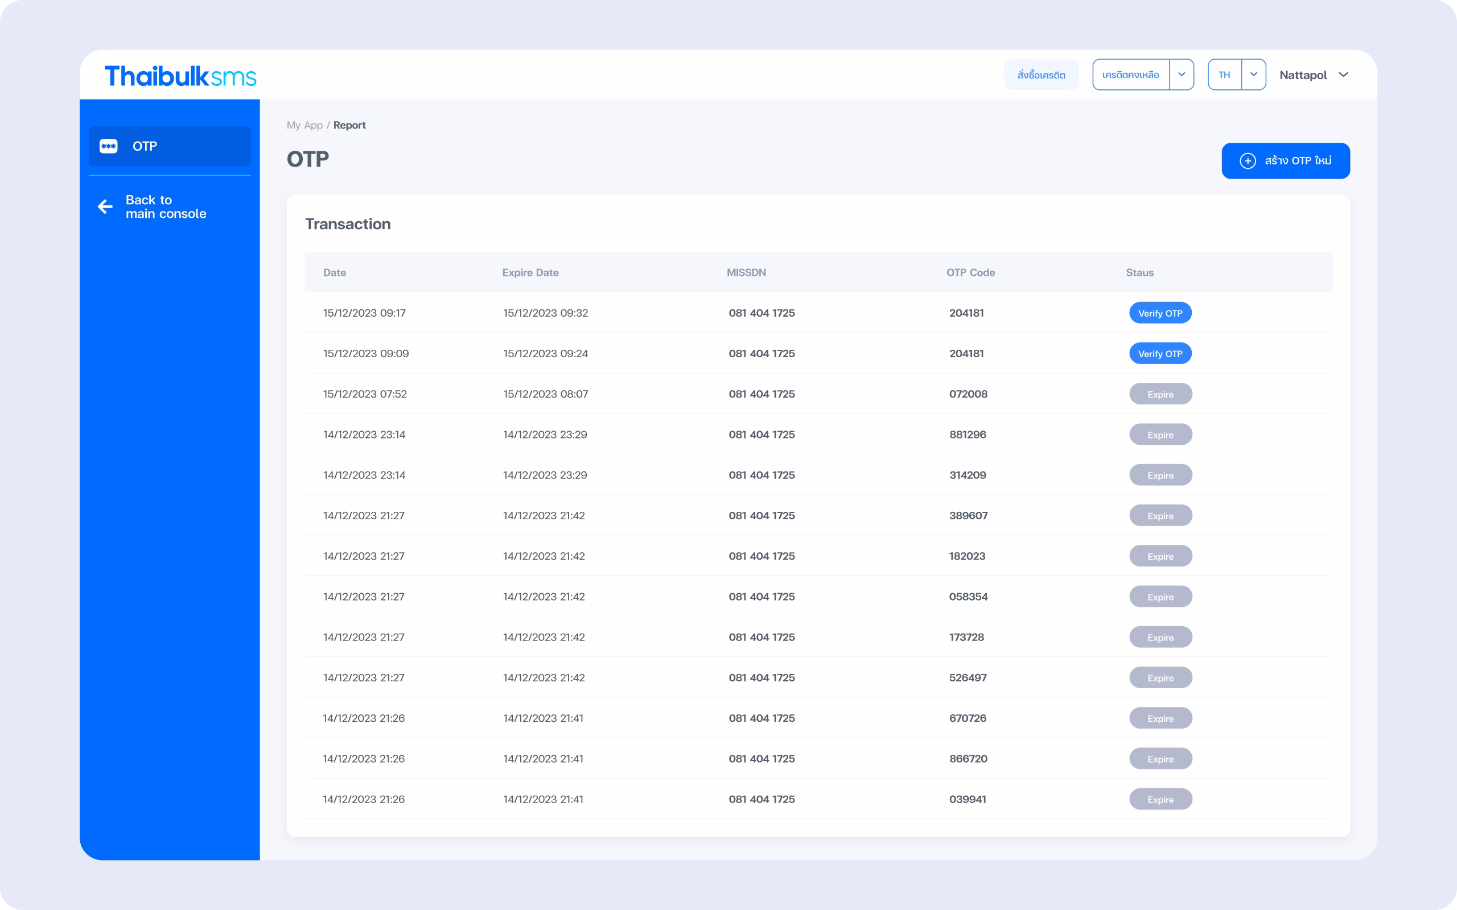
Task: Go Back to main console
Action: (166, 207)
